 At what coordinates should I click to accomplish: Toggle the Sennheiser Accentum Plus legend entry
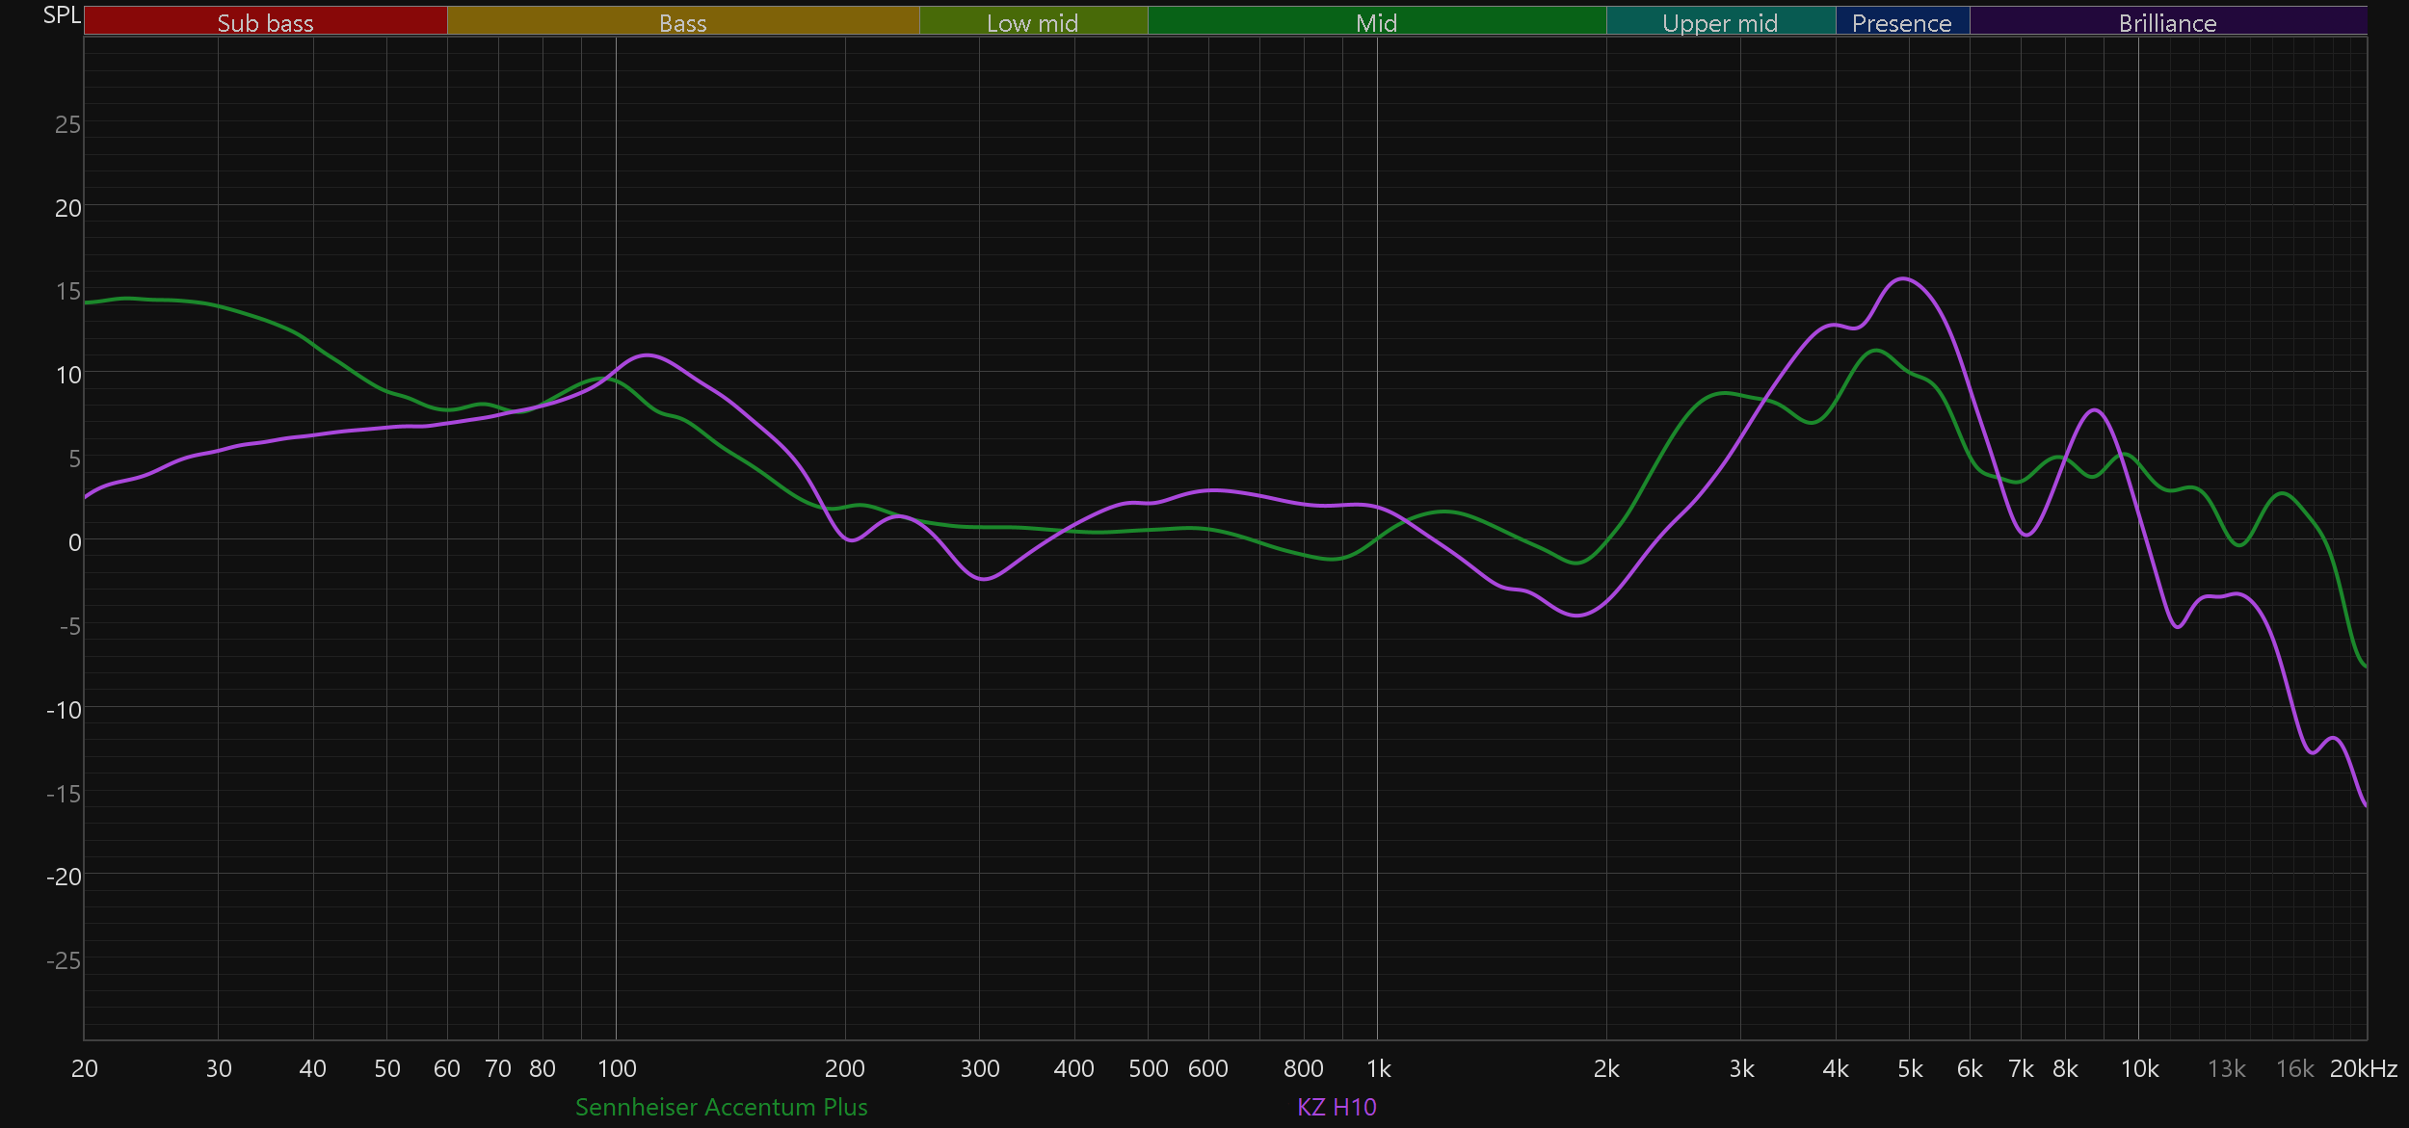721,1107
